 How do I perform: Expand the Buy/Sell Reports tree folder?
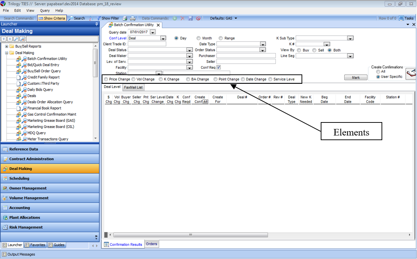[x=7, y=46]
